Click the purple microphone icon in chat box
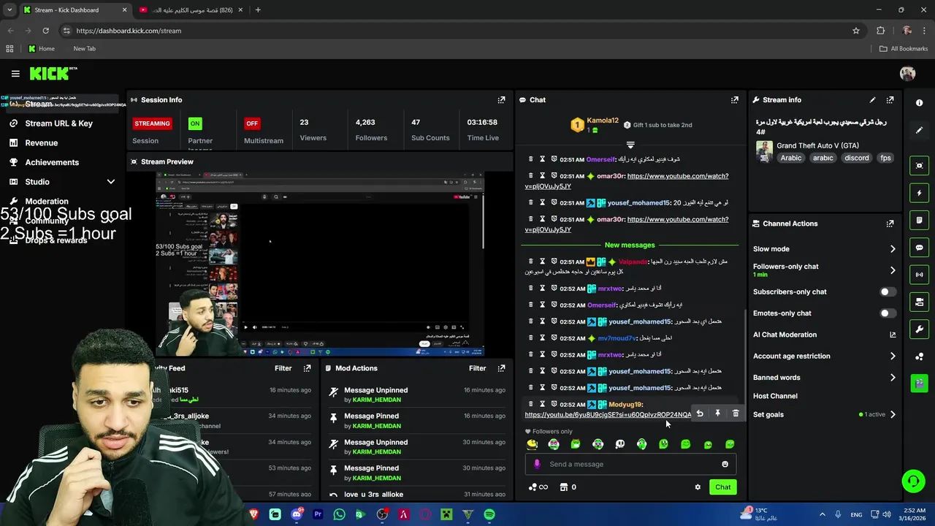935x526 pixels. point(537,464)
